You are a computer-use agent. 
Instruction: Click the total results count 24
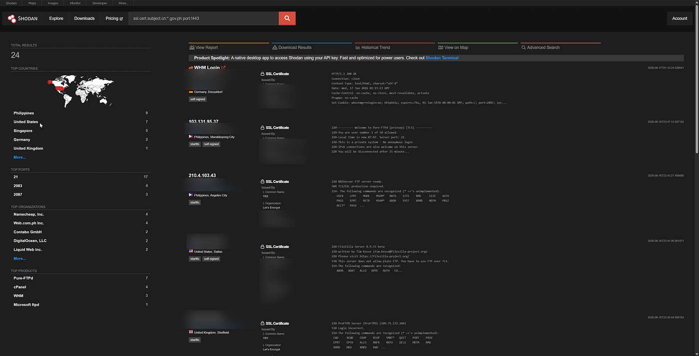click(x=15, y=55)
